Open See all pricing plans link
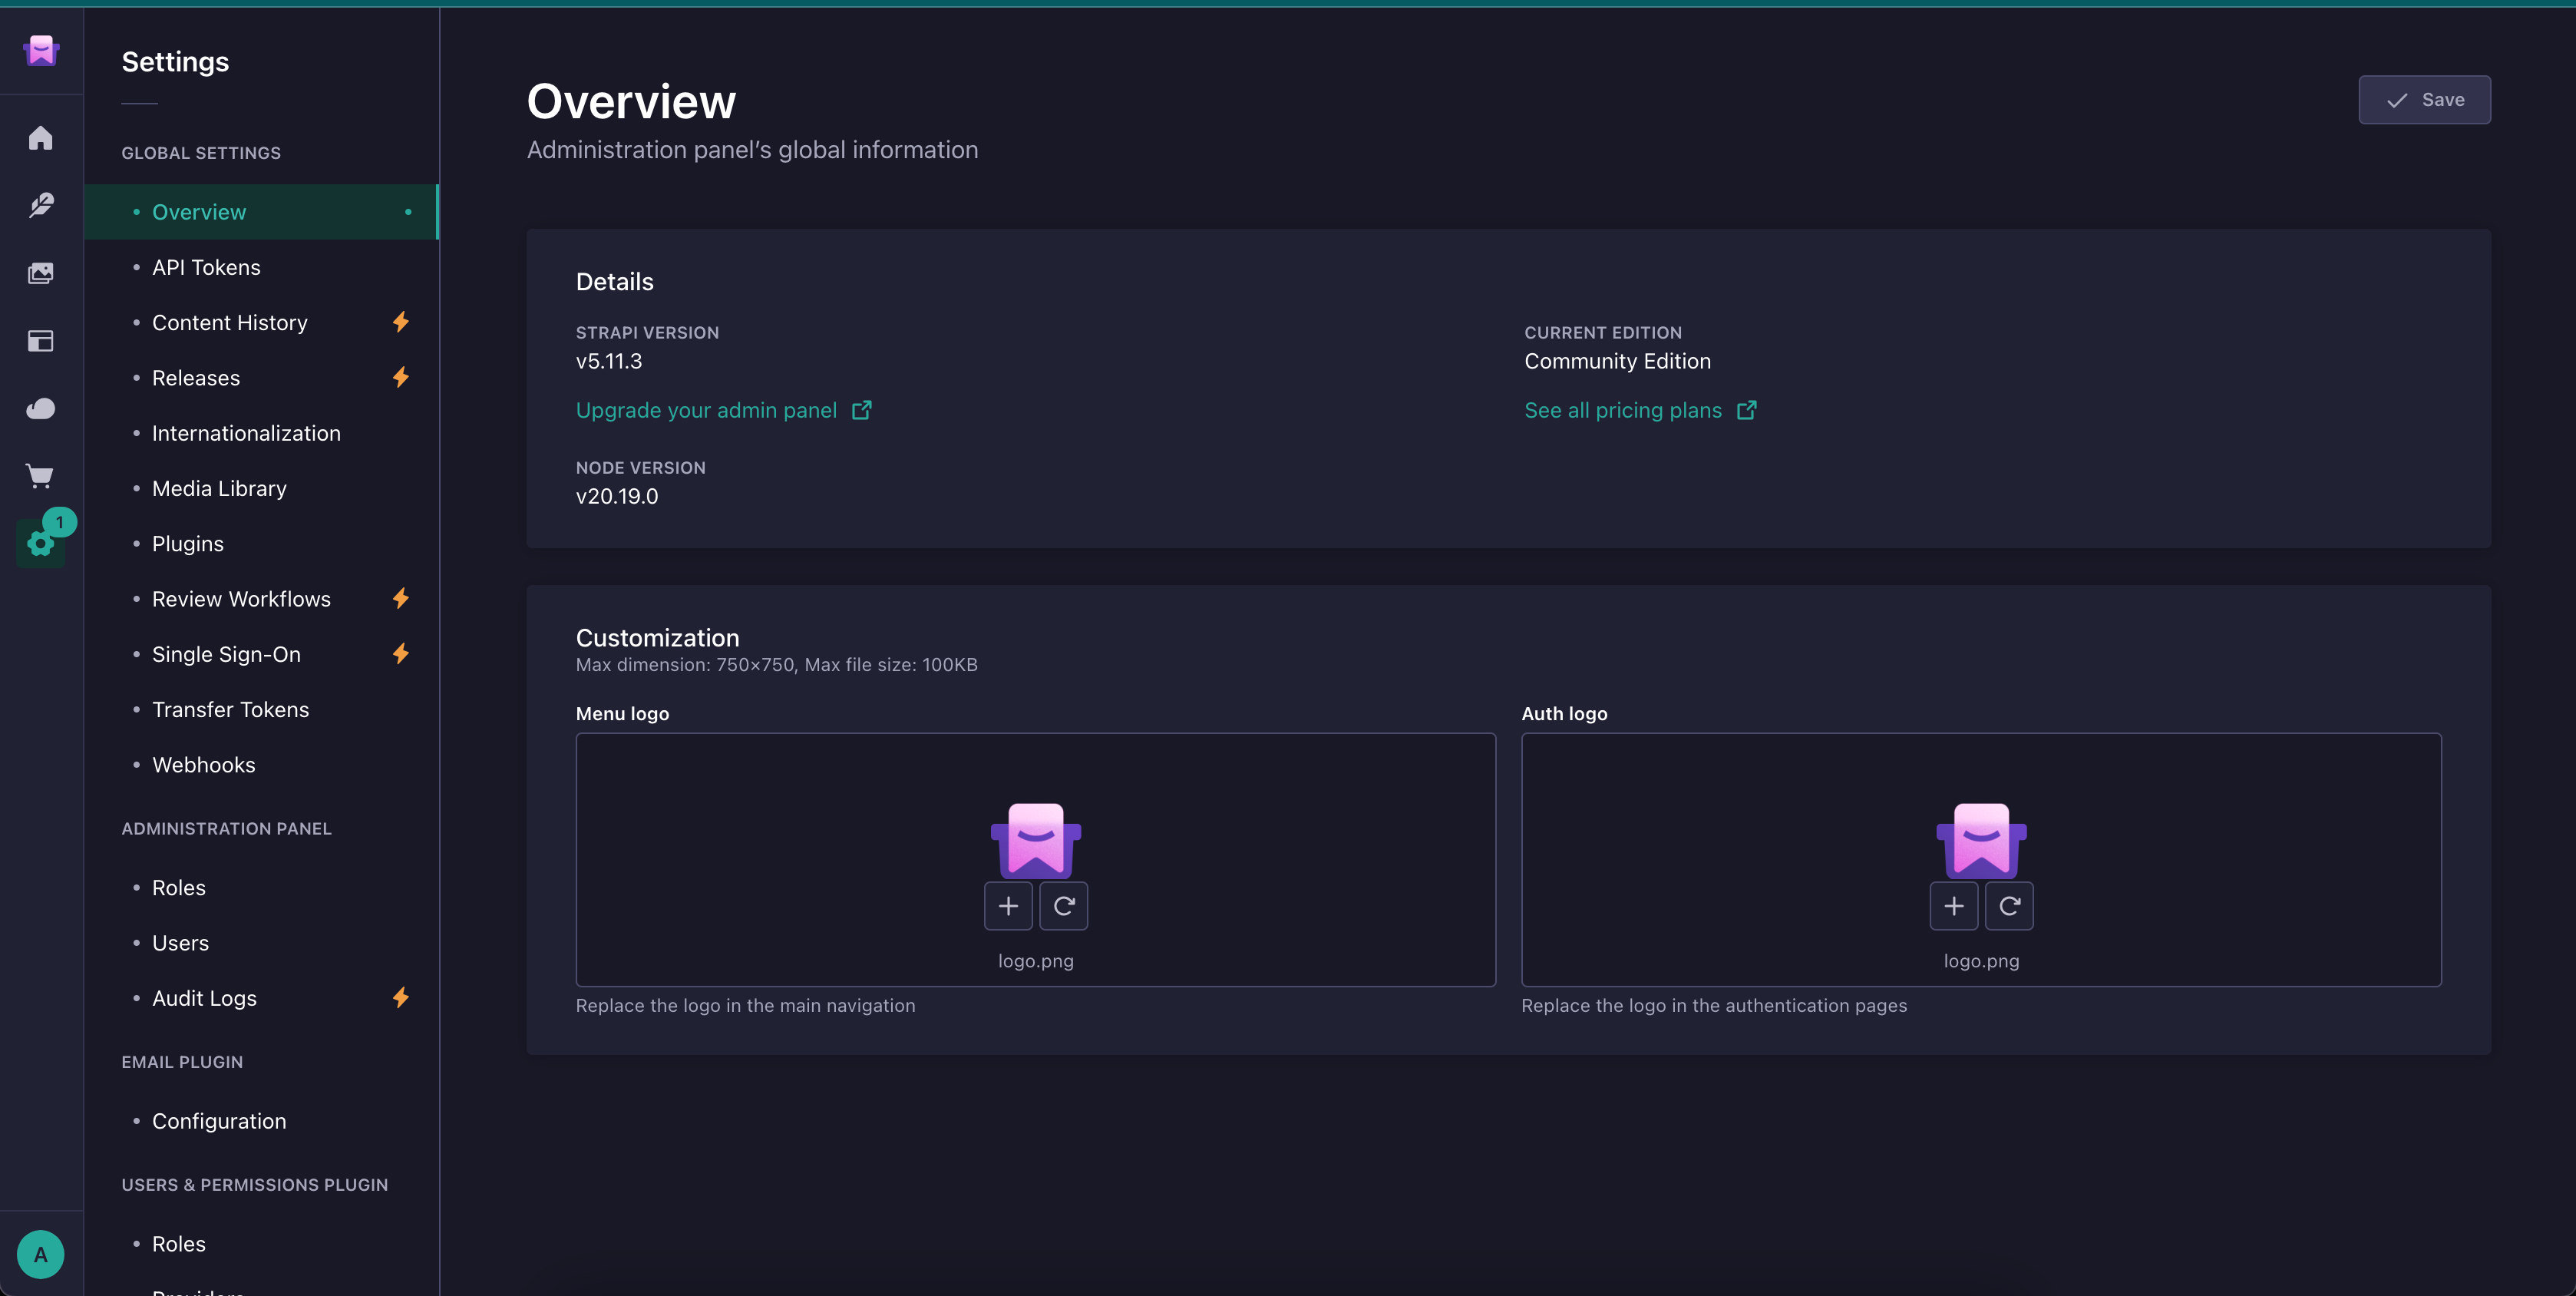 coord(1640,410)
